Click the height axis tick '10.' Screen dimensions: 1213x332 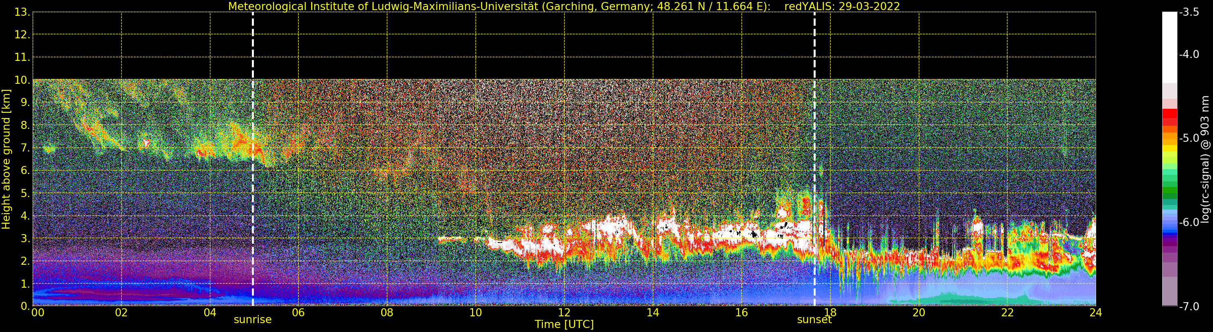22,80
